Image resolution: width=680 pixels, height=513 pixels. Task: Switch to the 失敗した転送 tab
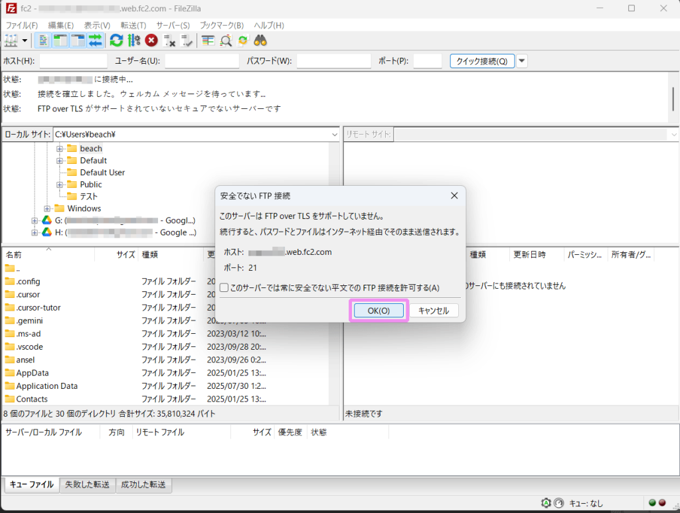point(87,484)
